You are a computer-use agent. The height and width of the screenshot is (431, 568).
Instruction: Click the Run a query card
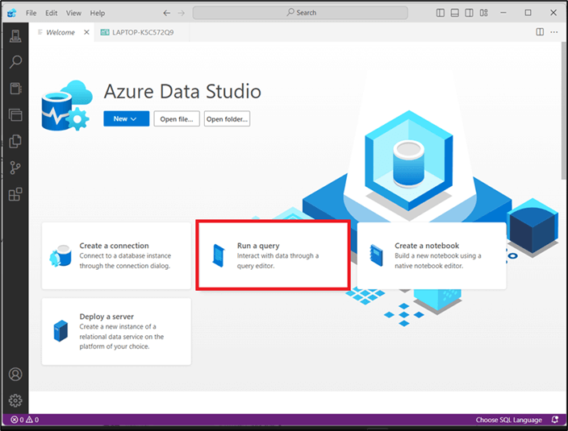(274, 255)
